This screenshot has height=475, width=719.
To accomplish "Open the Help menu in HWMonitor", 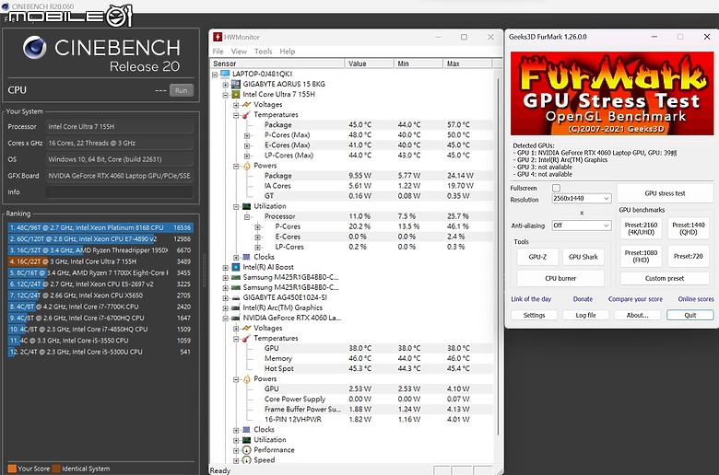I will point(288,52).
